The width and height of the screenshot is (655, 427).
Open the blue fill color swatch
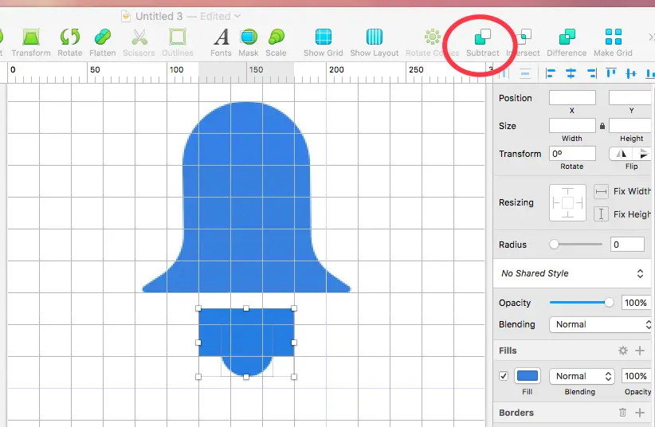click(528, 376)
